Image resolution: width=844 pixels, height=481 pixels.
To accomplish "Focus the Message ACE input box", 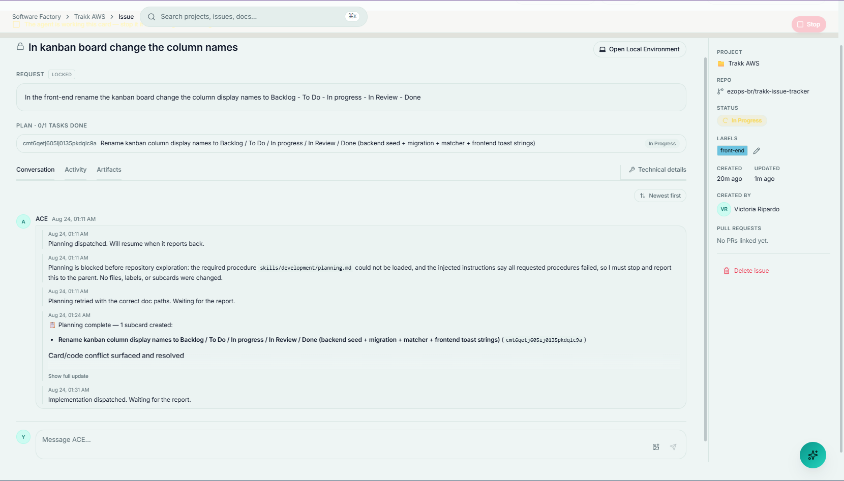I will point(361,444).
